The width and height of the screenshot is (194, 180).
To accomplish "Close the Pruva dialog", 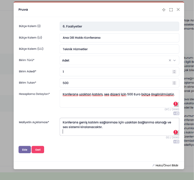I will (178, 10).
